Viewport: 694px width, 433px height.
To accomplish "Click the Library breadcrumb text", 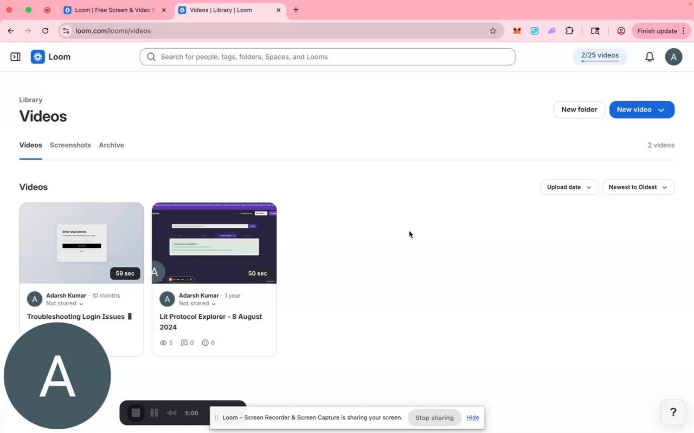I will tap(31, 100).
